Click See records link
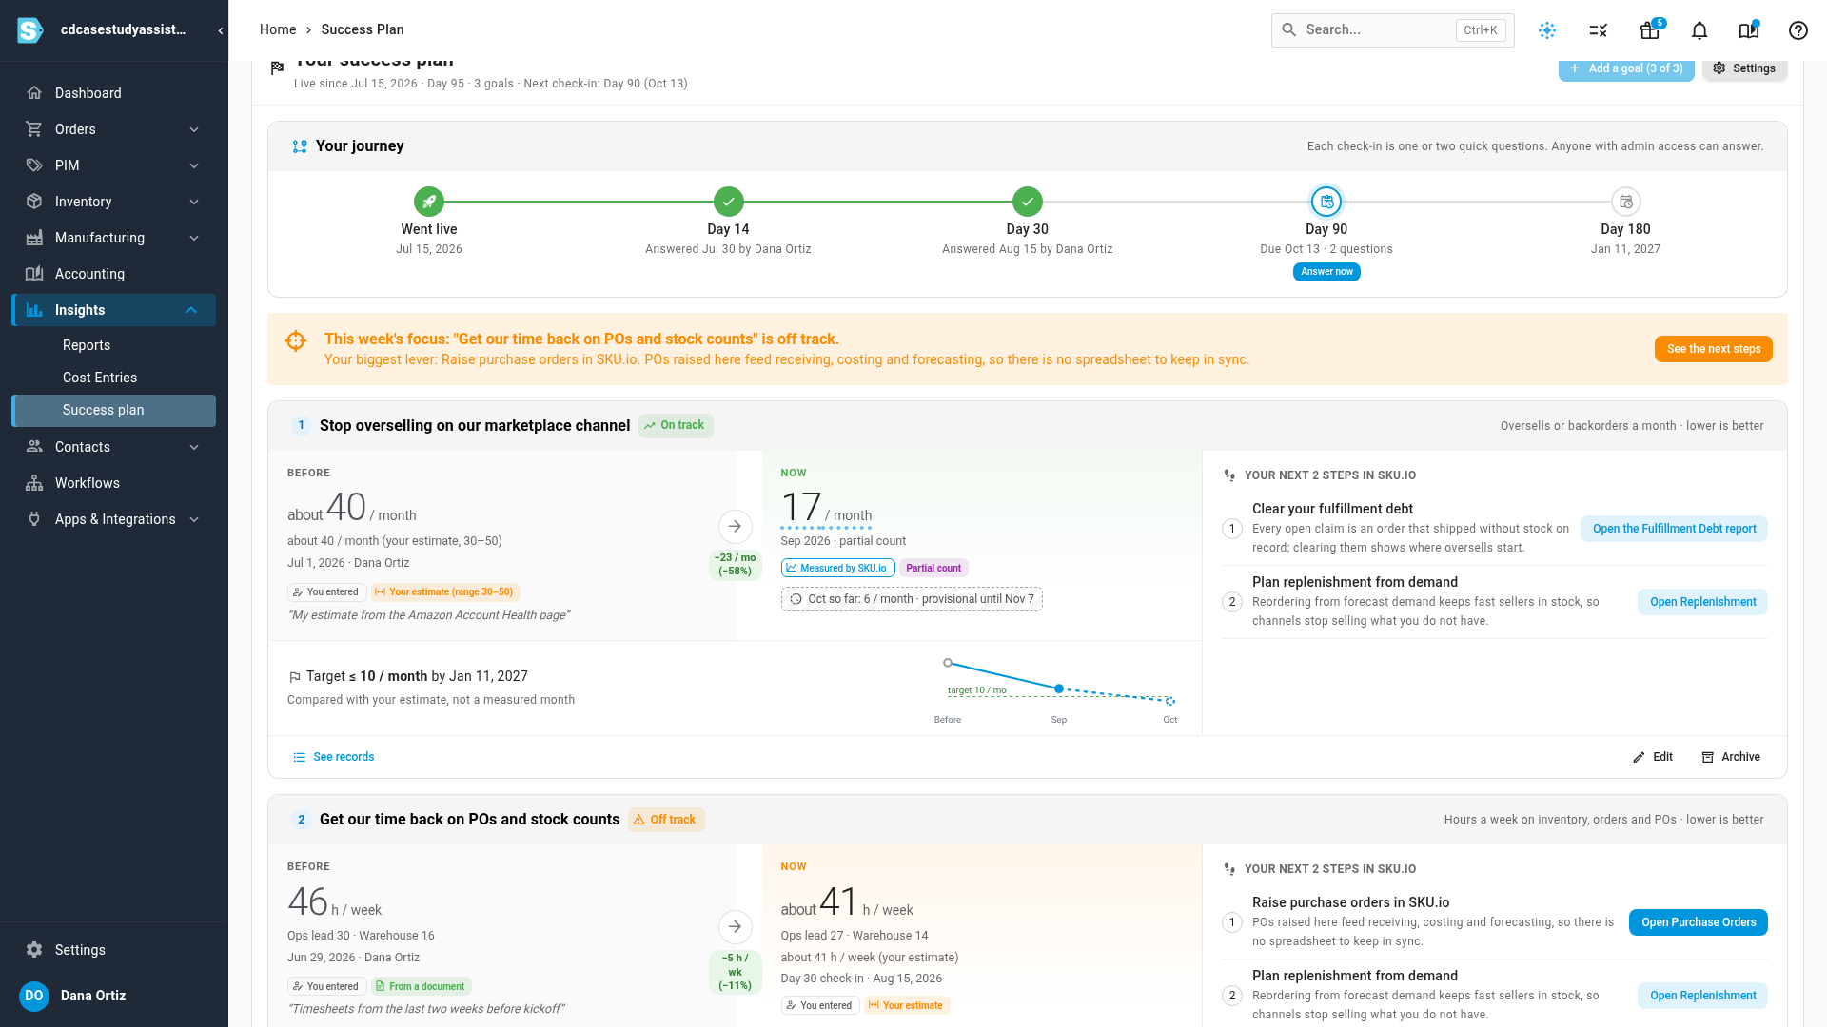Screen dimensions: 1827x1027 tap(333, 757)
